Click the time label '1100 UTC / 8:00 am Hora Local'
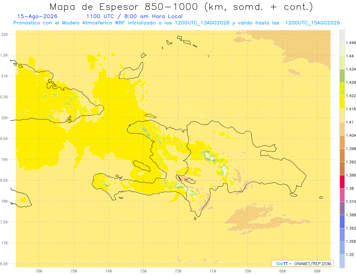 134,17
